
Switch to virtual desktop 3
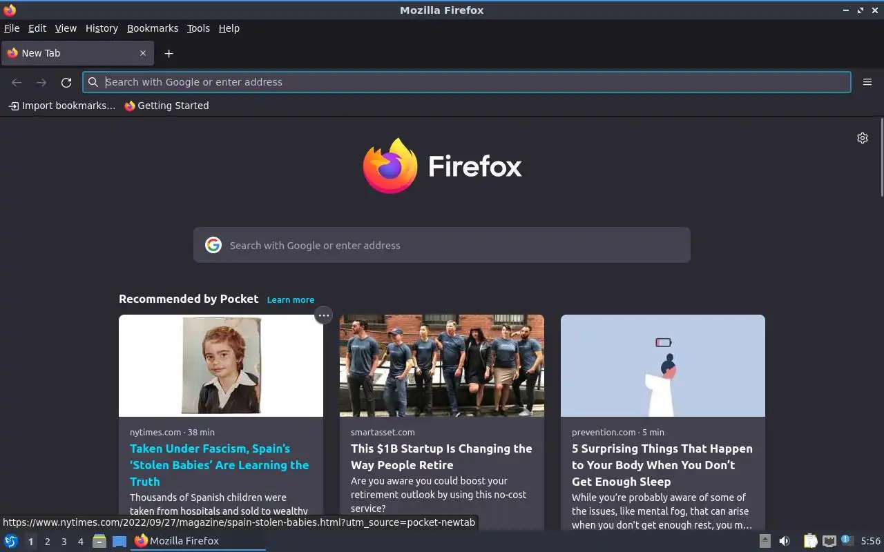pyautogui.click(x=64, y=542)
